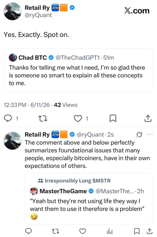Share the main post with upload icon

148,118
